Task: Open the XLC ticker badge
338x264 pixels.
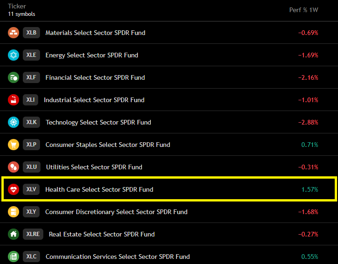Action: [32, 257]
